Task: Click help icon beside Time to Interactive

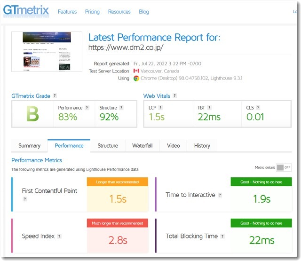Action: pyautogui.click(x=220, y=195)
